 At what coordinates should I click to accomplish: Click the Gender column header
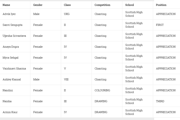pyautogui.click(x=38, y=5)
